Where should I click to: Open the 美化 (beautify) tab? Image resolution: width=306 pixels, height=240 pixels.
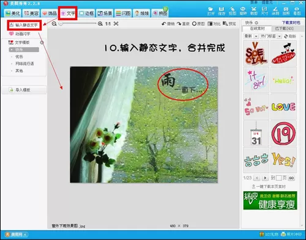point(13,13)
